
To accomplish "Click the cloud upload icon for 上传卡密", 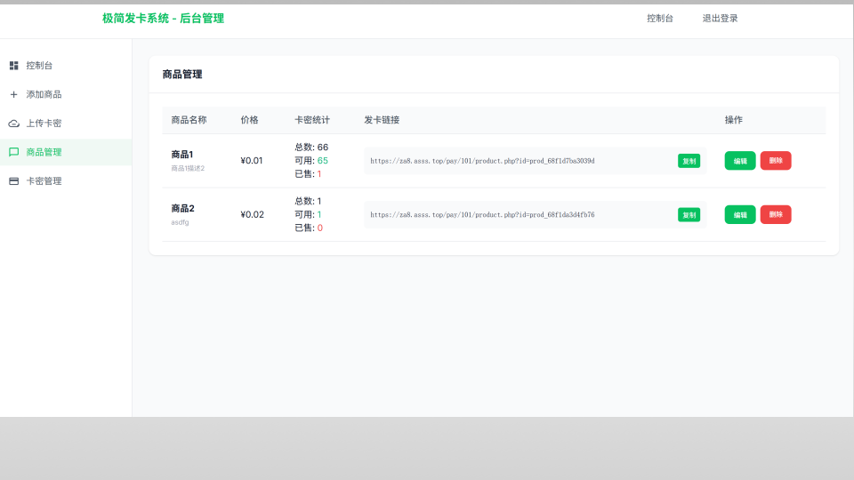I will (x=13, y=124).
